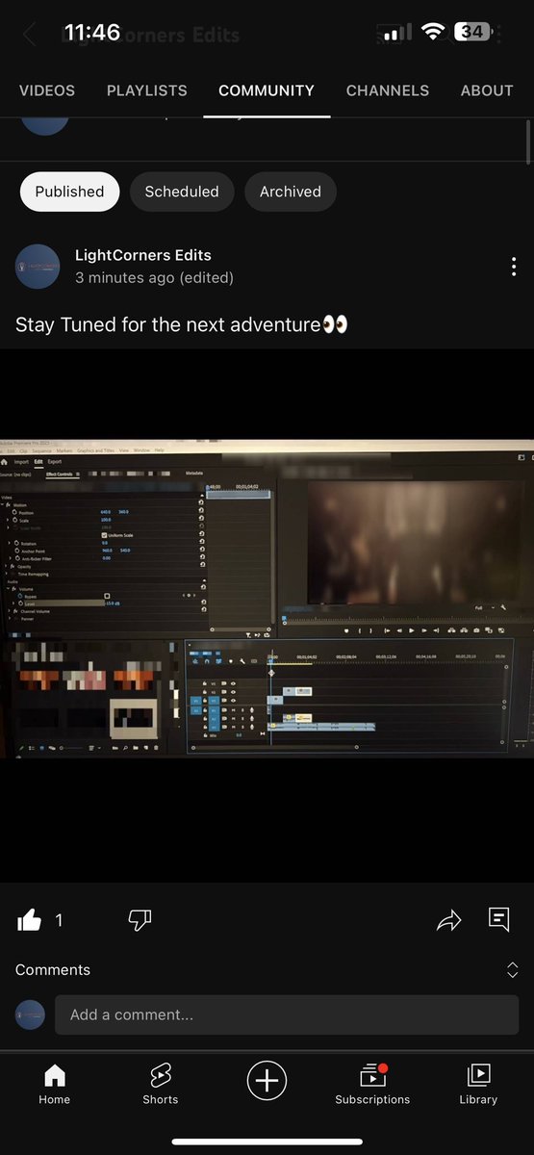Open Shorts in bottom navigation
Image resolution: width=534 pixels, height=1155 pixels.
pos(161,1084)
